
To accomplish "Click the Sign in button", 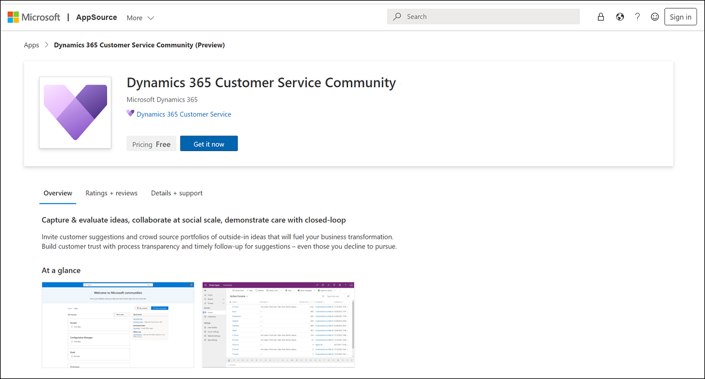I will pyautogui.click(x=680, y=16).
